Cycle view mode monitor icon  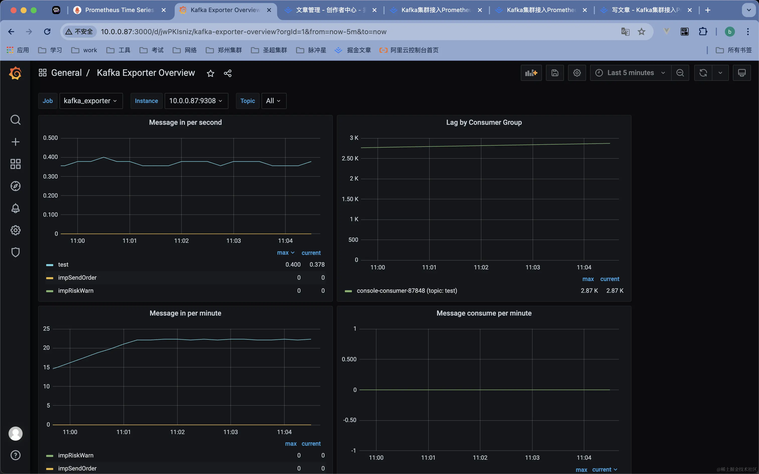pos(741,73)
